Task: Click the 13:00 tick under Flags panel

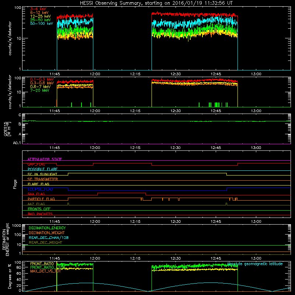Action: pyautogui.click(x=256, y=222)
